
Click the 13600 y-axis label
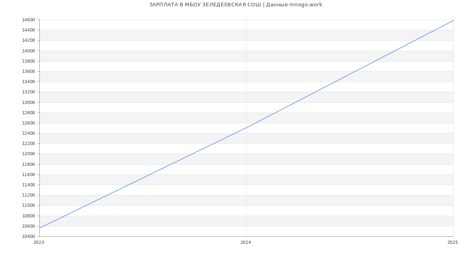tap(28, 72)
